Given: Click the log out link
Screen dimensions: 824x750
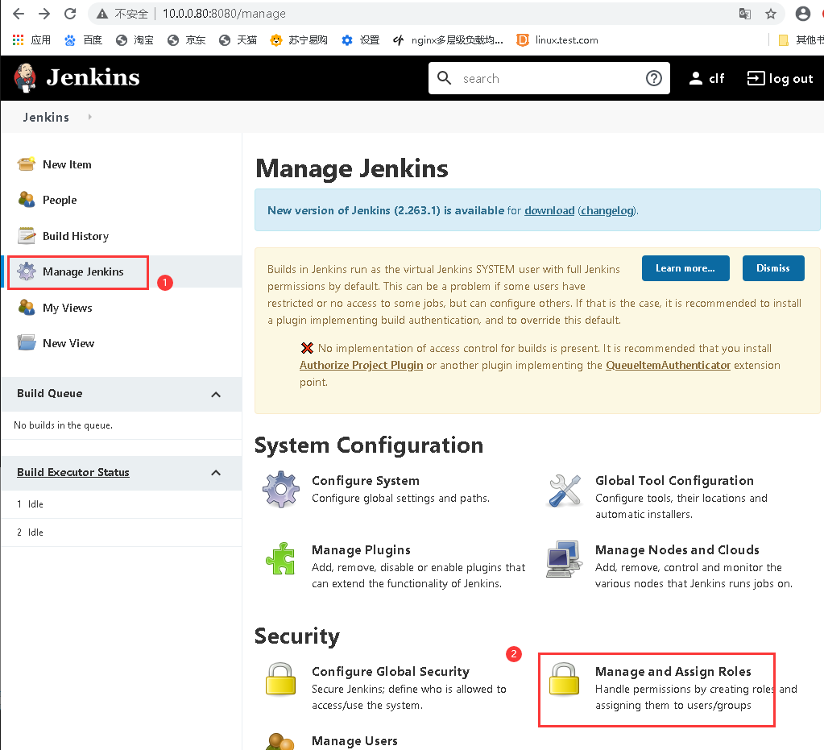Looking at the screenshot, I should [x=780, y=78].
